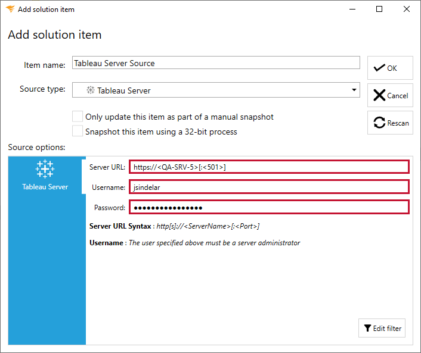The image size is (421, 353).
Task: Click the Tableau logo in blue sidebar
Action: [x=45, y=169]
